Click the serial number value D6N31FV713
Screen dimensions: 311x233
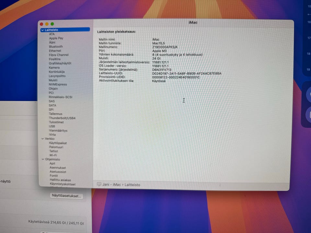point(162,70)
